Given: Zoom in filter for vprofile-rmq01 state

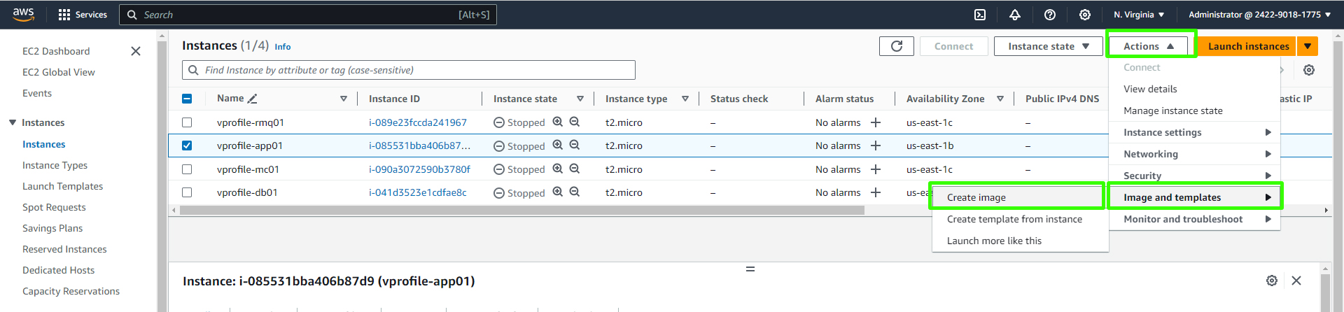Looking at the screenshot, I should [558, 122].
